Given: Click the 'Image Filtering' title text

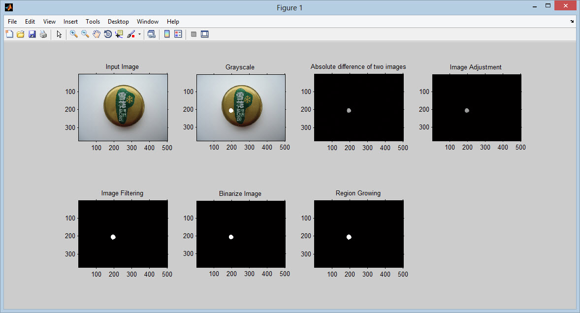Looking at the screenshot, I should point(122,193).
